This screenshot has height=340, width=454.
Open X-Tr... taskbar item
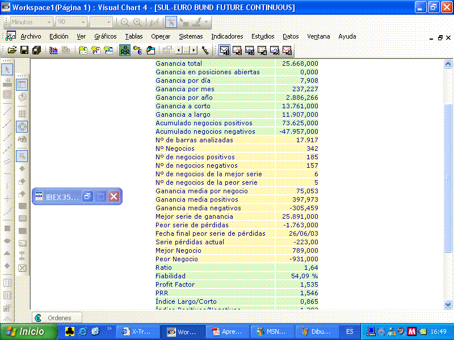click(x=137, y=331)
